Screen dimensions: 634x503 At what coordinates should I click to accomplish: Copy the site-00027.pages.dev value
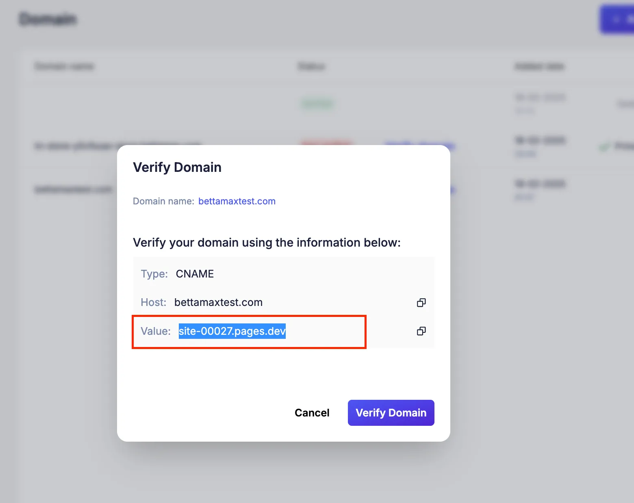click(421, 331)
